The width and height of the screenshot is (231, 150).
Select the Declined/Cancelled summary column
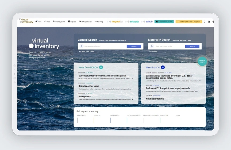[x=151, y=119]
